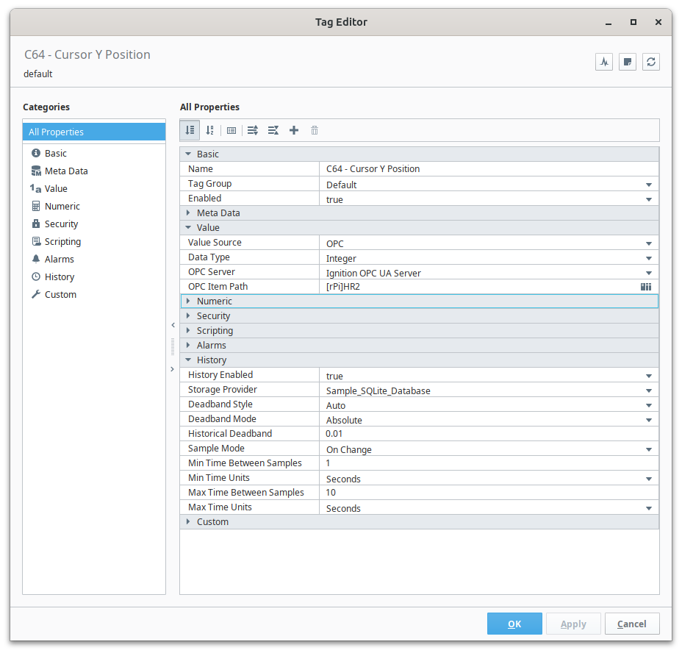Toggle categorized sort view in toolbar
This screenshot has height=653, width=682.
pos(190,130)
